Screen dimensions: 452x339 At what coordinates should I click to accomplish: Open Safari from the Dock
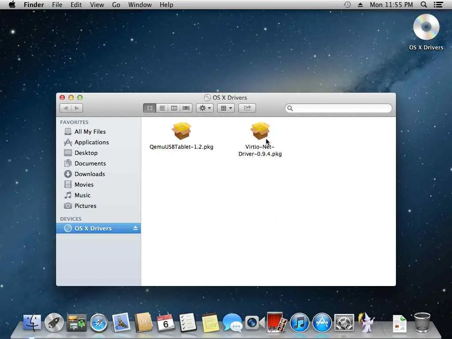coord(98,323)
